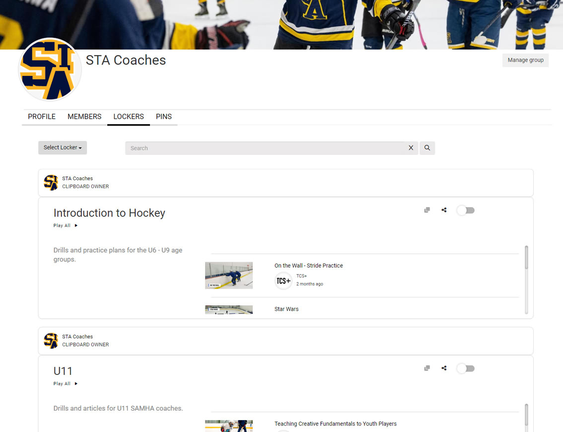Click the TCS+ channel logo icon
563x432 pixels.
283,281
